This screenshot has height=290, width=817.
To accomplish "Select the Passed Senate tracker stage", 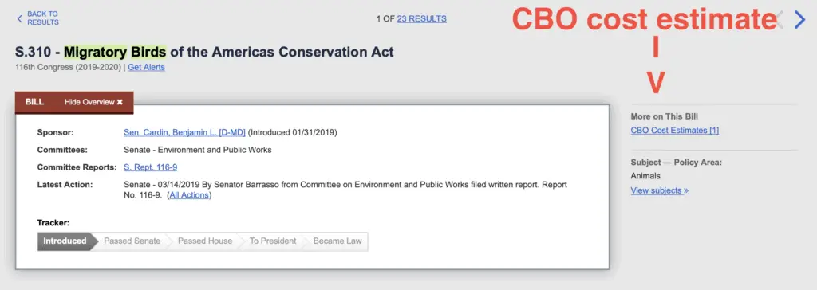I will (x=132, y=241).
